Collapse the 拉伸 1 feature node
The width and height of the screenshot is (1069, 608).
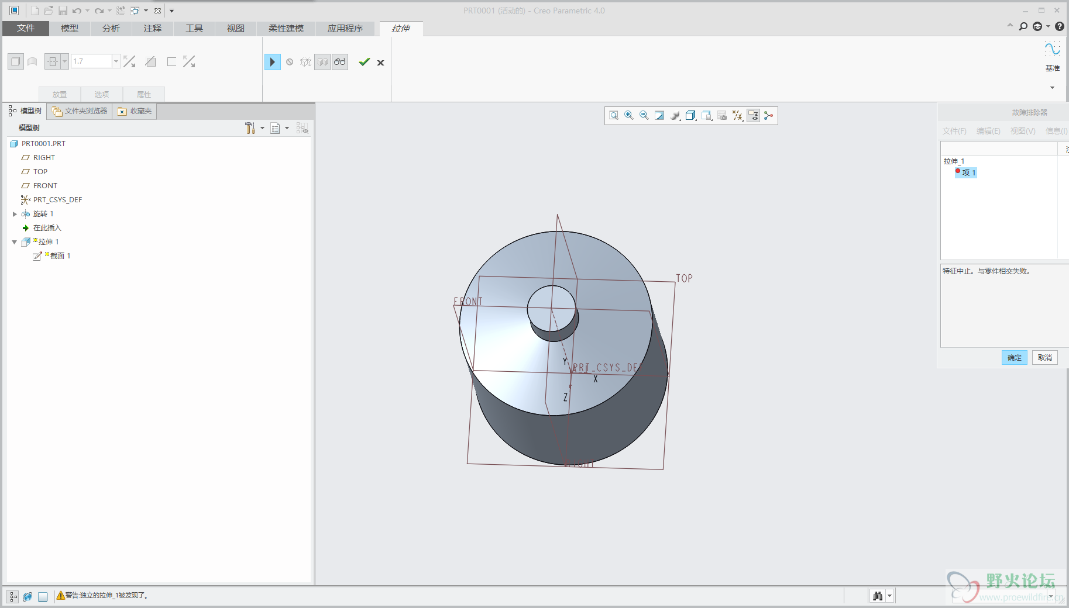click(x=15, y=242)
